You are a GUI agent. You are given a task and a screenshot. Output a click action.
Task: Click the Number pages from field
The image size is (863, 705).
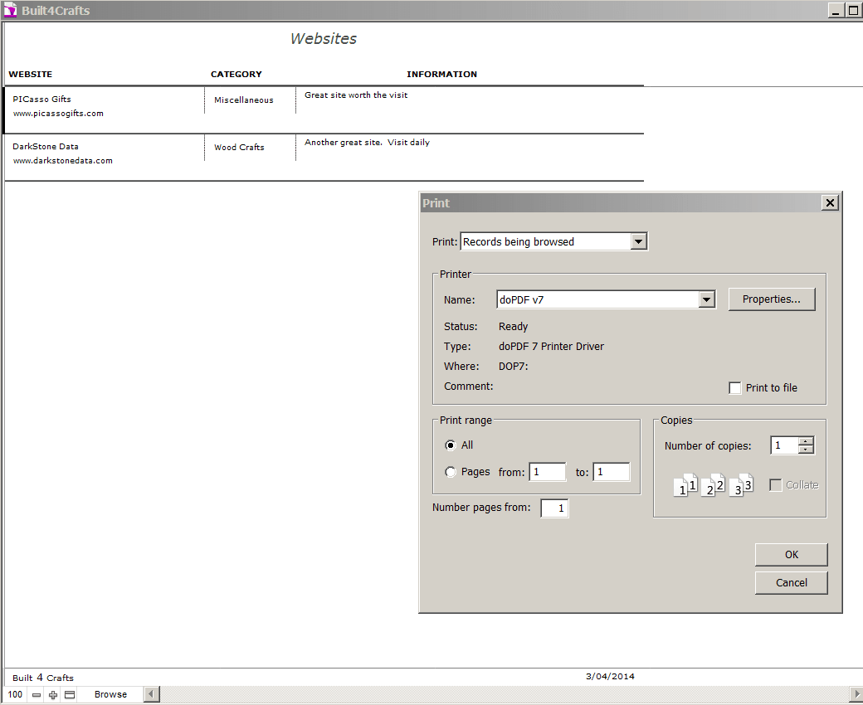point(554,508)
